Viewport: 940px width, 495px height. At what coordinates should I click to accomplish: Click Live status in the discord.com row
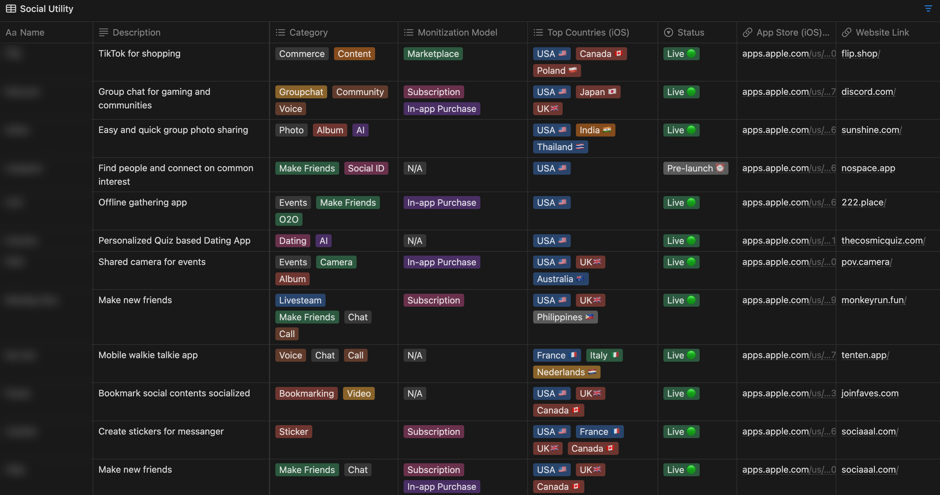(x=681, y=92)
